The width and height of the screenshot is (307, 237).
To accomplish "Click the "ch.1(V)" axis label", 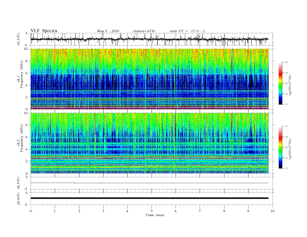I will (x=18, y=39).
